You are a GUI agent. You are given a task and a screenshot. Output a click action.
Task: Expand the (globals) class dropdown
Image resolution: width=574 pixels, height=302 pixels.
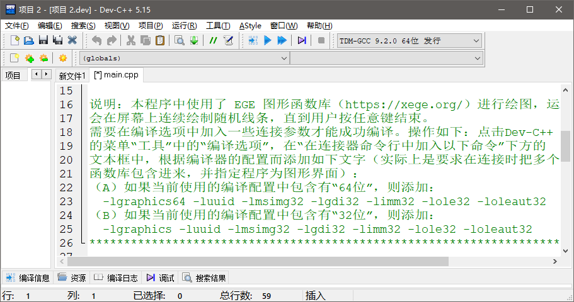(184, 58)
